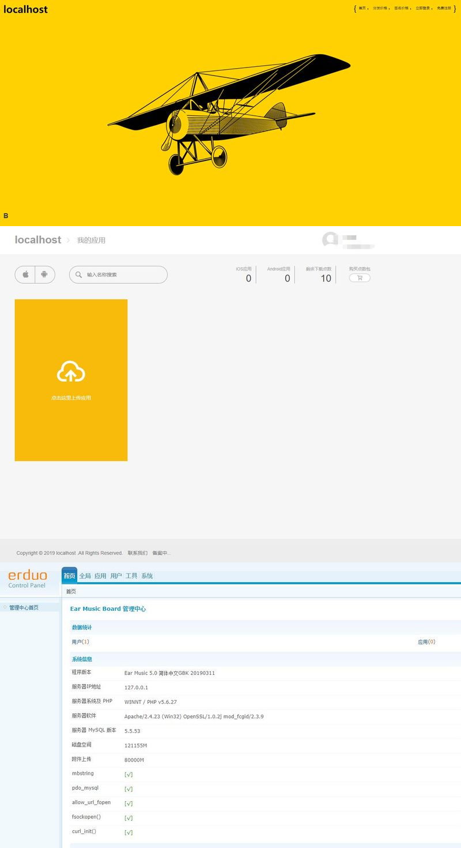Open 签名价格 in the top navigation
The image size is (461, 848).
pyautogui.click(x=401, y=9)
